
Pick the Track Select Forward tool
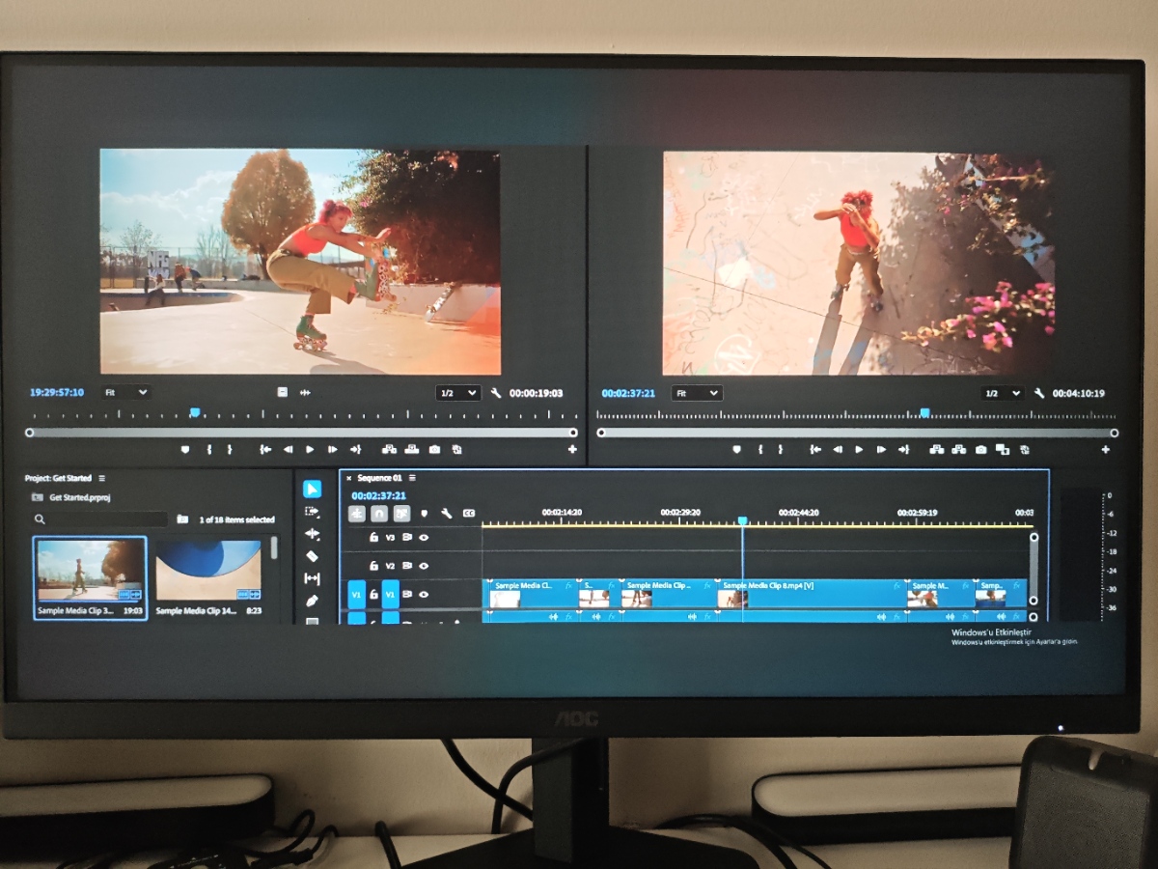coord(312,512)
